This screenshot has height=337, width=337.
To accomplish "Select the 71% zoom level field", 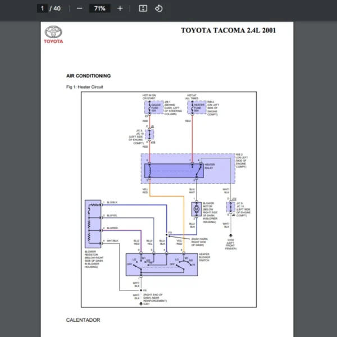I will 100,8.
